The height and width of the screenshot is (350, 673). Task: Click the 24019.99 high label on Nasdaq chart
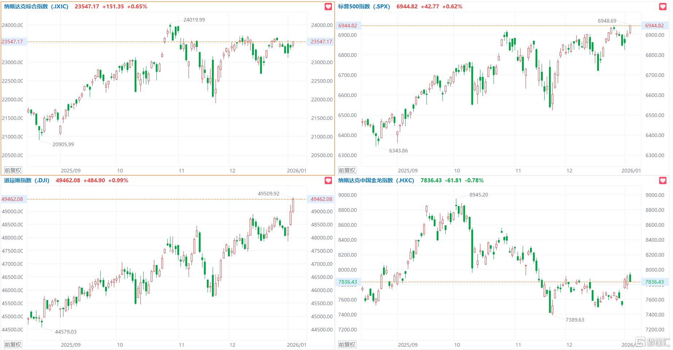pyautogui.click(x=194, y=20)
